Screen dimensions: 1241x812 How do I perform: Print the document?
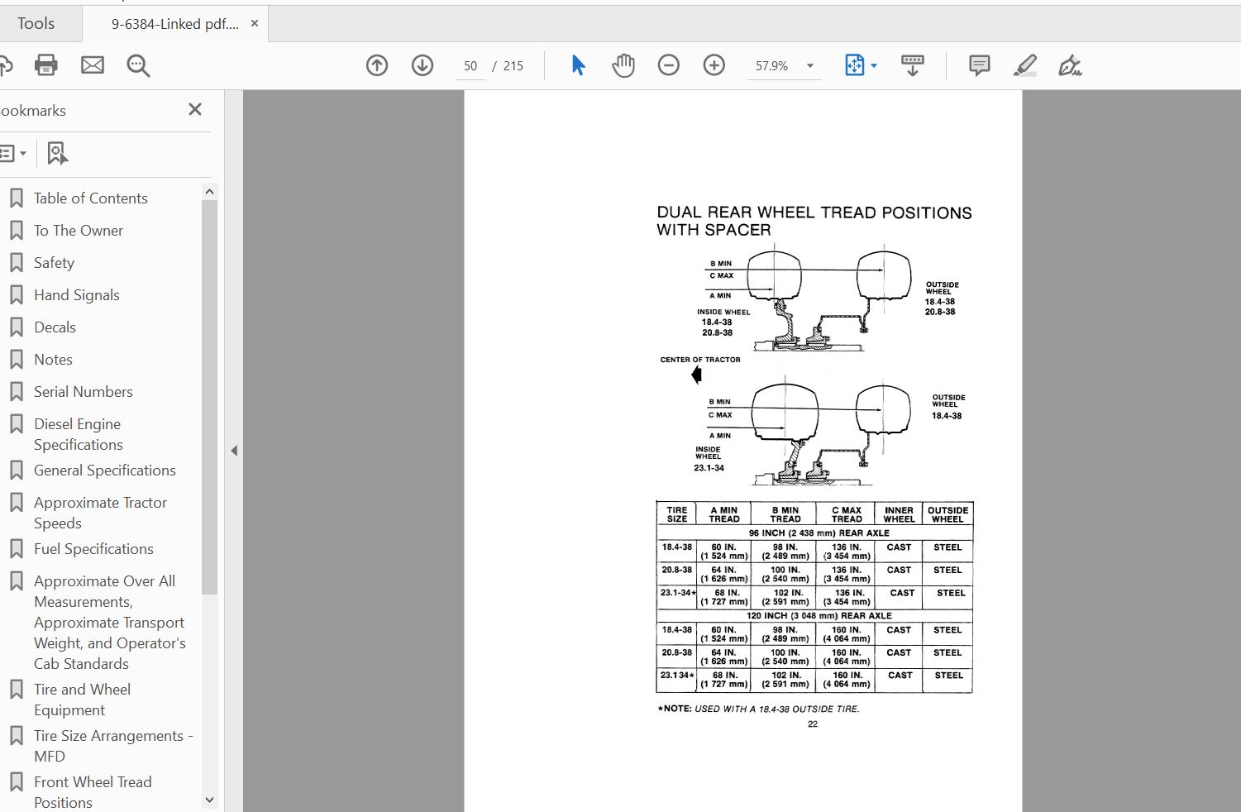tap(45, 64)
